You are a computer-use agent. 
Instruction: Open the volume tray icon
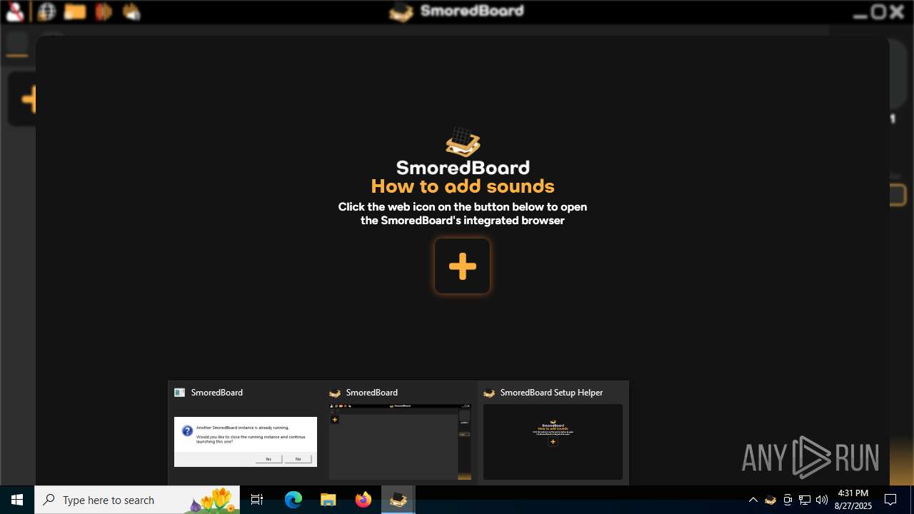pyautogui.click(x=822, y=500)
